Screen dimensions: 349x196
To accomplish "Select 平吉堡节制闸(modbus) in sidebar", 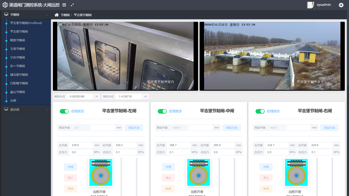I will tap(26, 23).
